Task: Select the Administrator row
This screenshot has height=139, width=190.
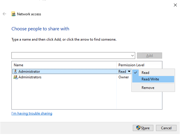Action: pyautogui.click(x=72, y=72)
